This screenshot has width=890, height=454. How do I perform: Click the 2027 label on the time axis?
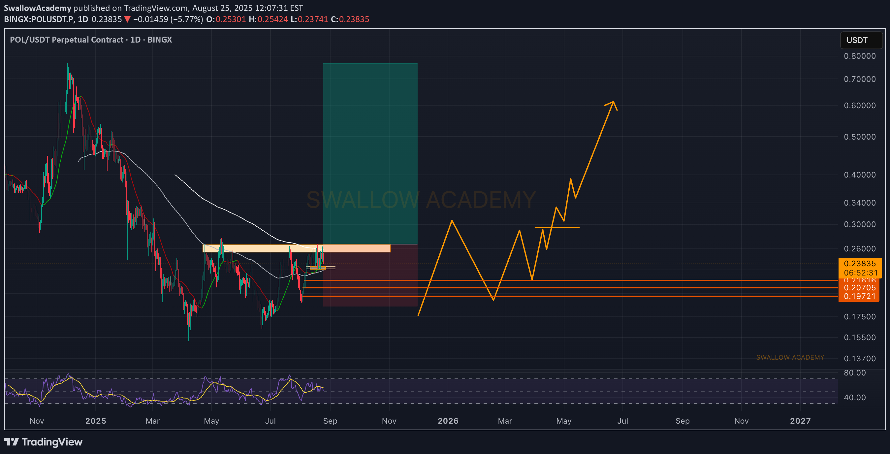tap(800, 421)
